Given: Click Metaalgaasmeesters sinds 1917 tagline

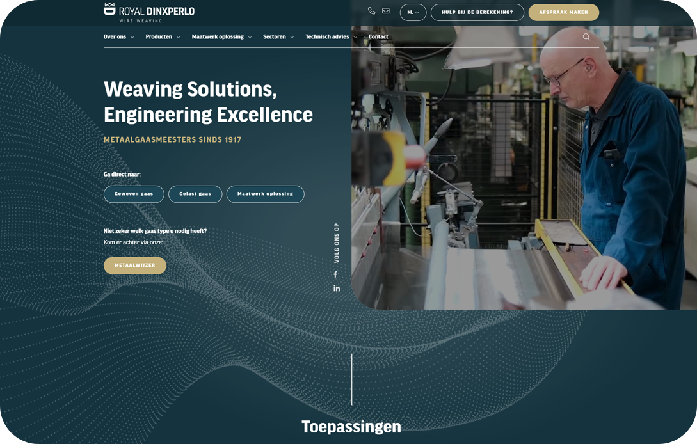Looking at the screenshot, I should [x=172, y=139].
